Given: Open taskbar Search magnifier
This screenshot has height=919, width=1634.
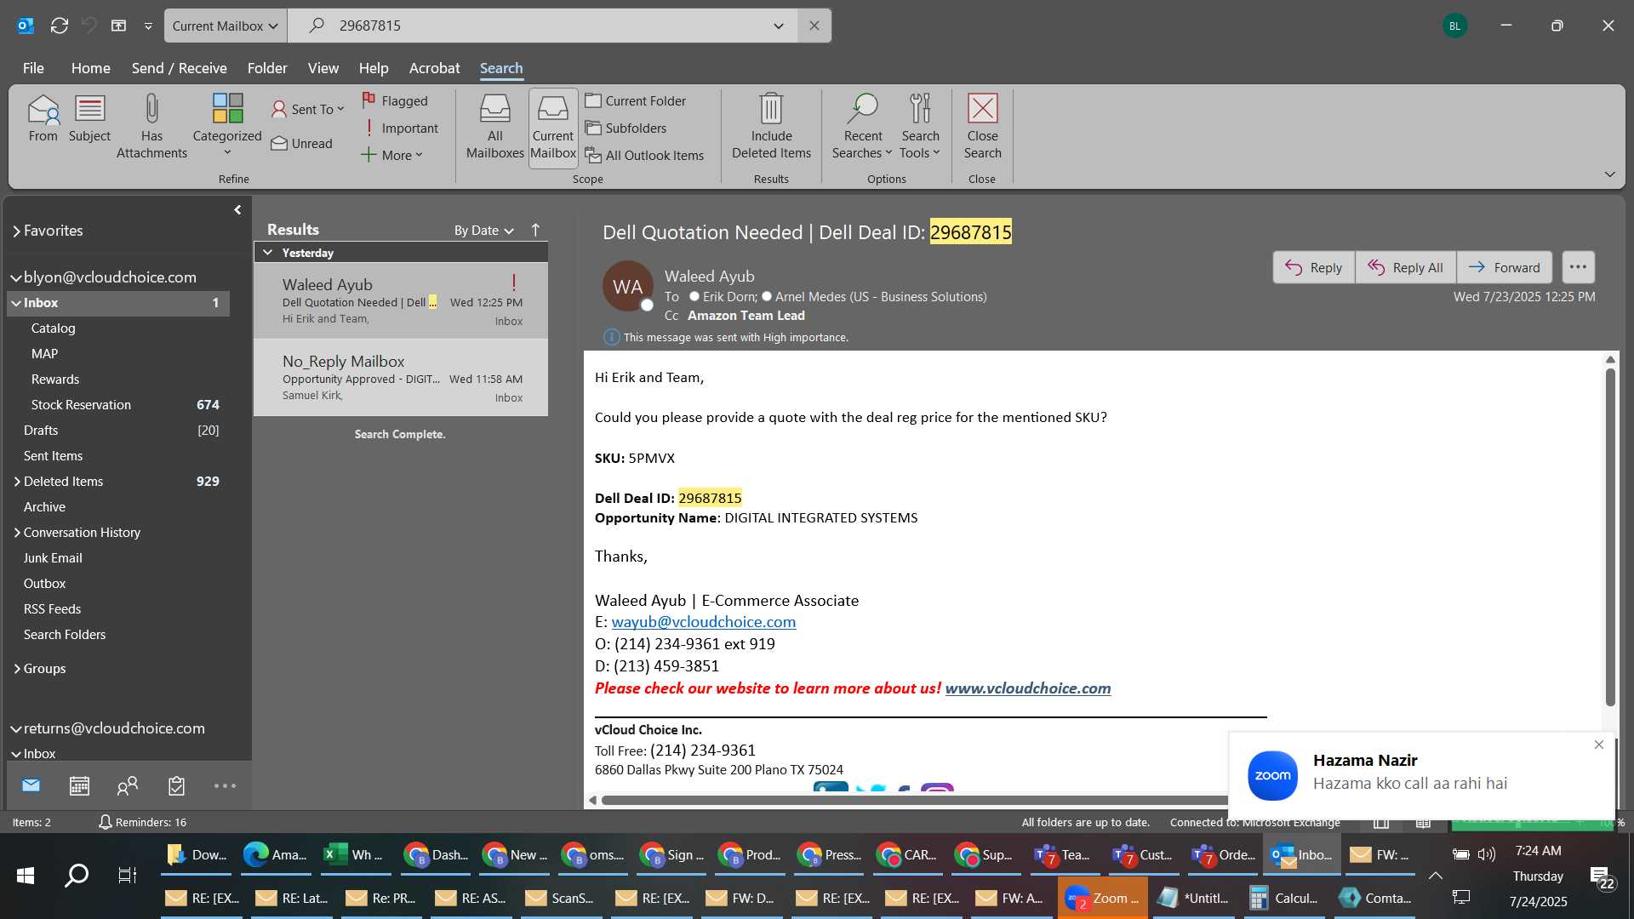Looking at the screenshot, I should pyautogui.click(x=77, y=875).
